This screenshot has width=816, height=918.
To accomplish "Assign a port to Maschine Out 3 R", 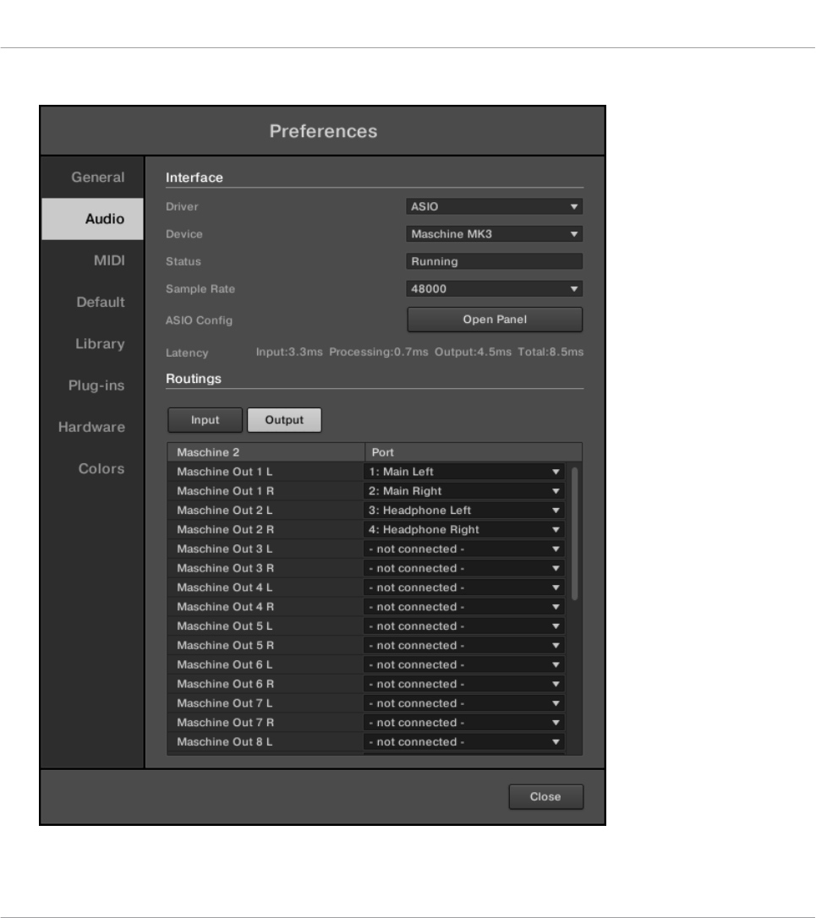I will pyautogui.click(x=464, y=569).
